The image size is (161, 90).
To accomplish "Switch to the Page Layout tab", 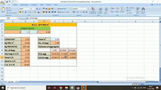I will coord(24,5).
